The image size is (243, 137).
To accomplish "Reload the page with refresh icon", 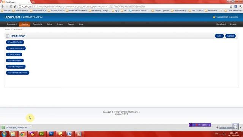I will (11, 6).
